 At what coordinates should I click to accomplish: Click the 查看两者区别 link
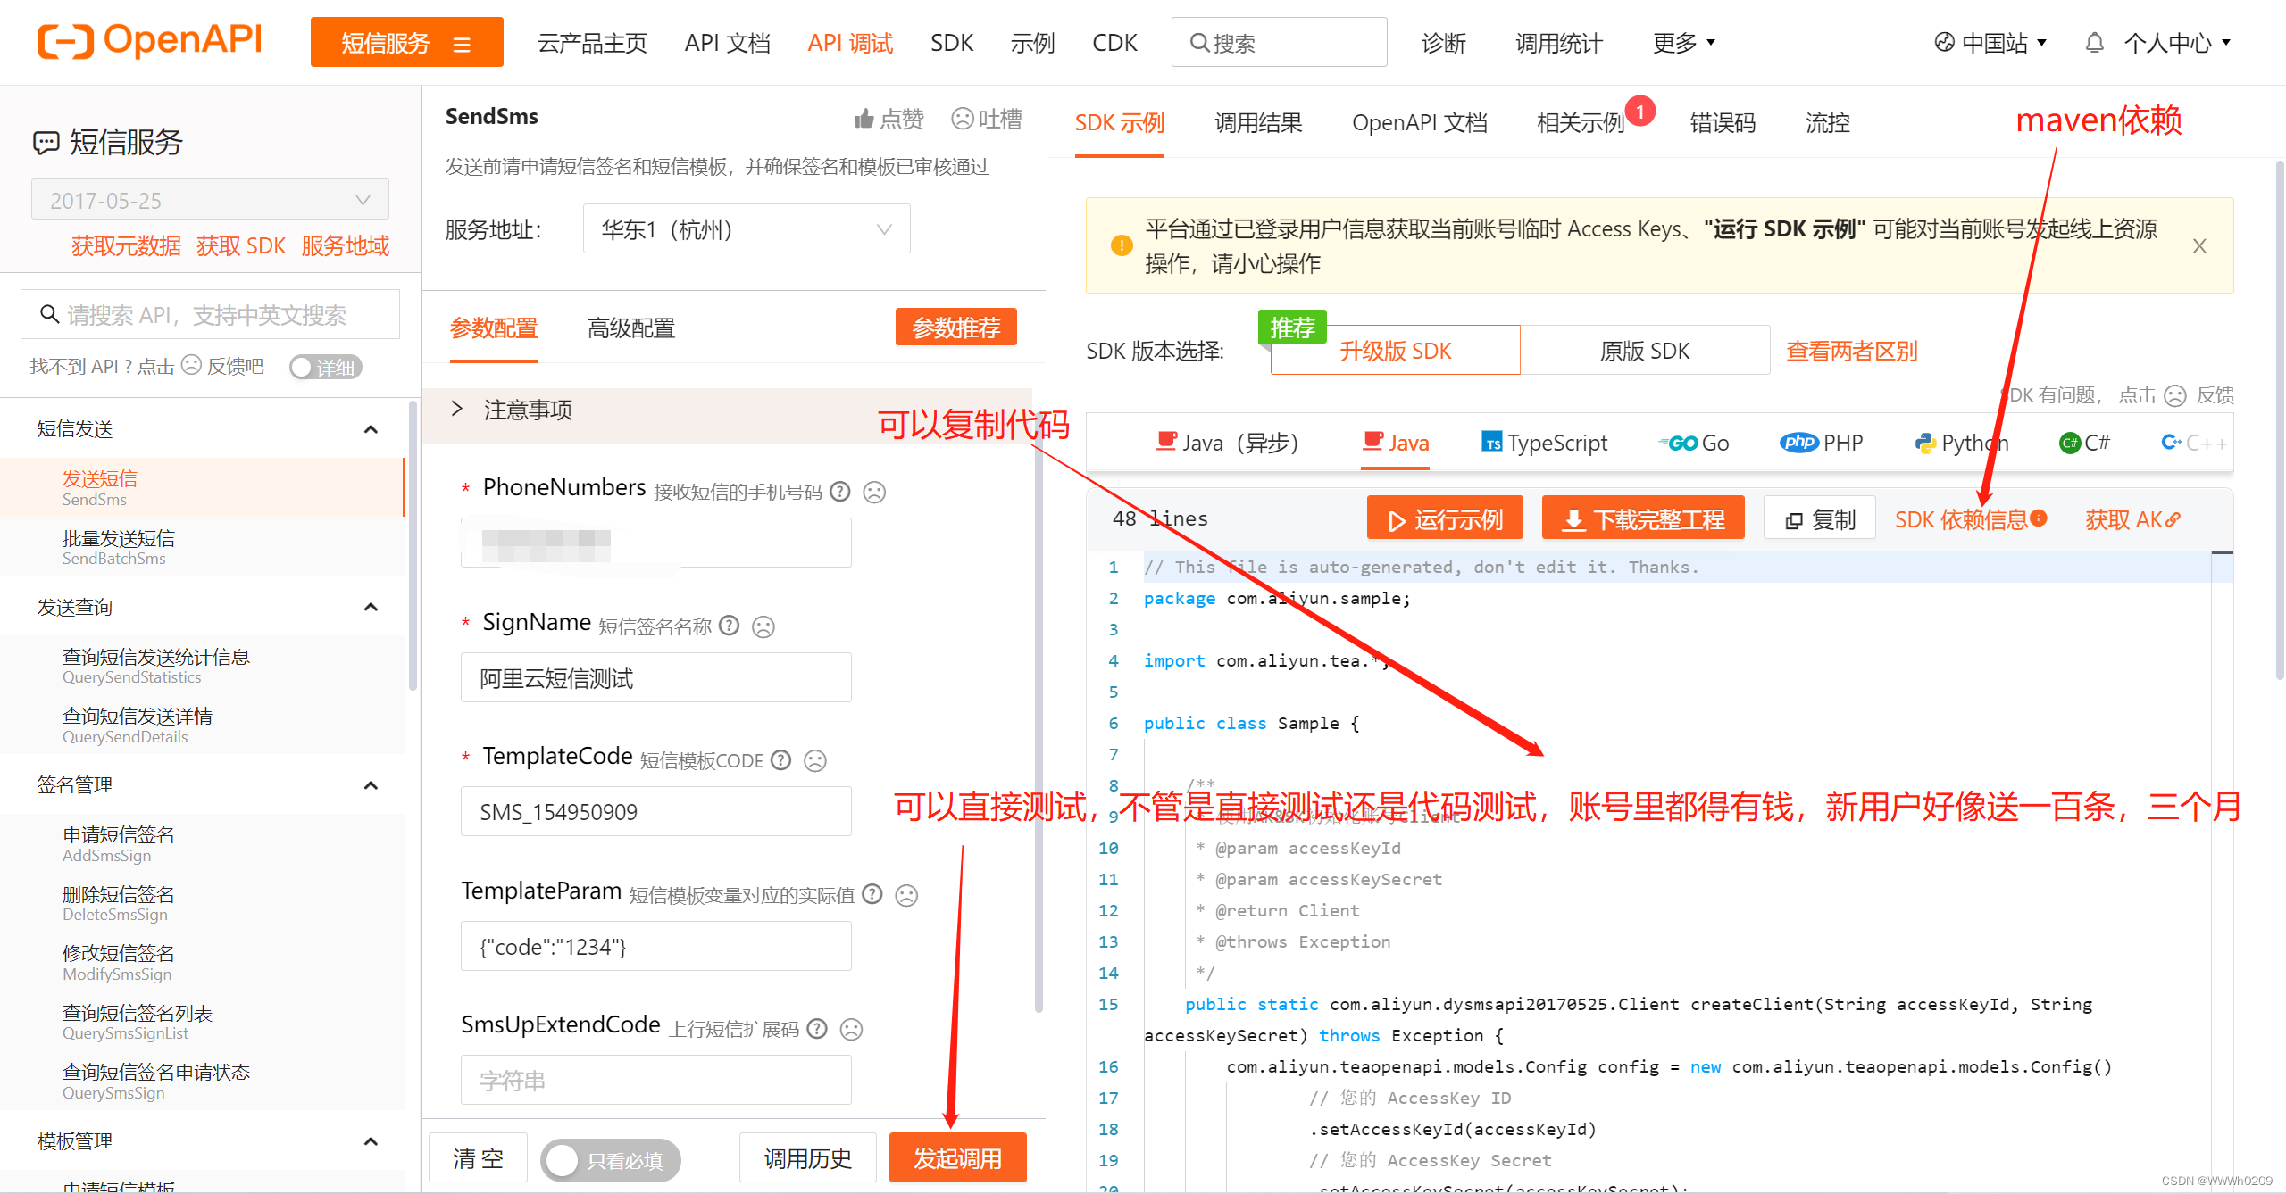pos(1851,351)
